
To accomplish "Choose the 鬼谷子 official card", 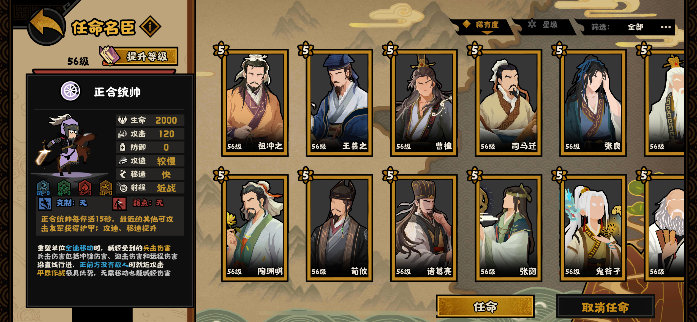I will [x=593, y=228].
